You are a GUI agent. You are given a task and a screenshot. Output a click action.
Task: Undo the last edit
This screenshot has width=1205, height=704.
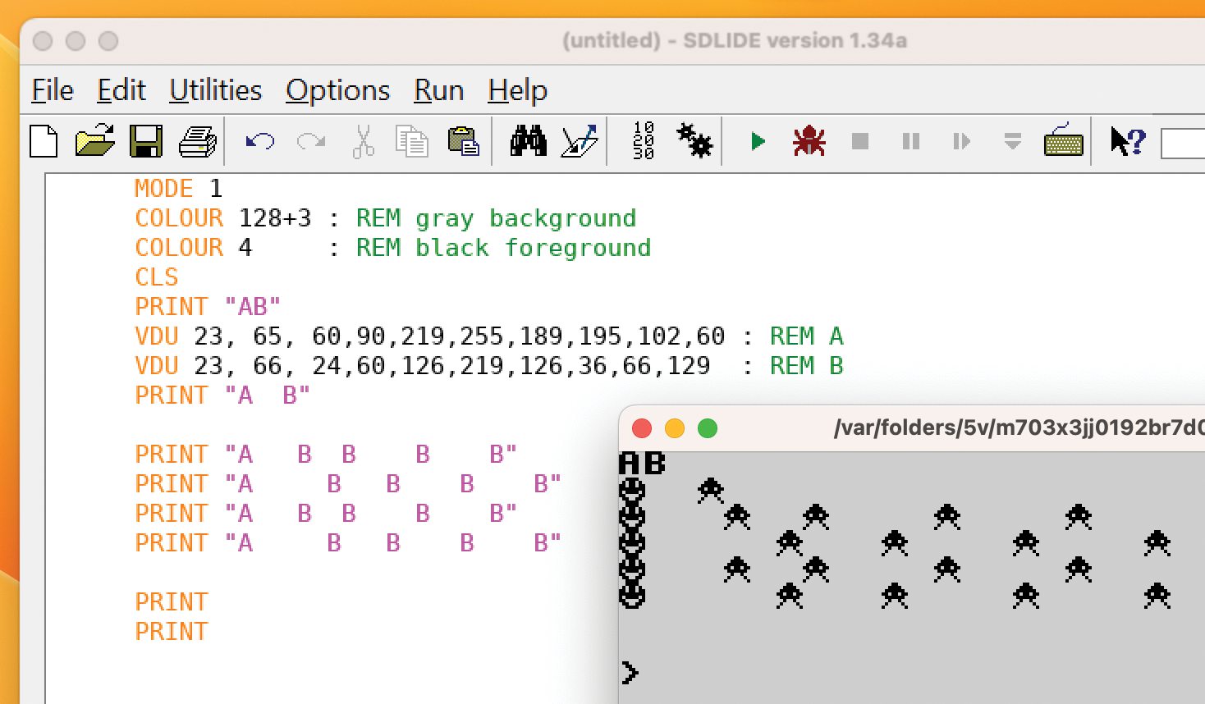(x=260, y=142)
